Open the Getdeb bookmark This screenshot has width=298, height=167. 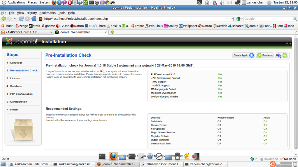pos(220,26)
